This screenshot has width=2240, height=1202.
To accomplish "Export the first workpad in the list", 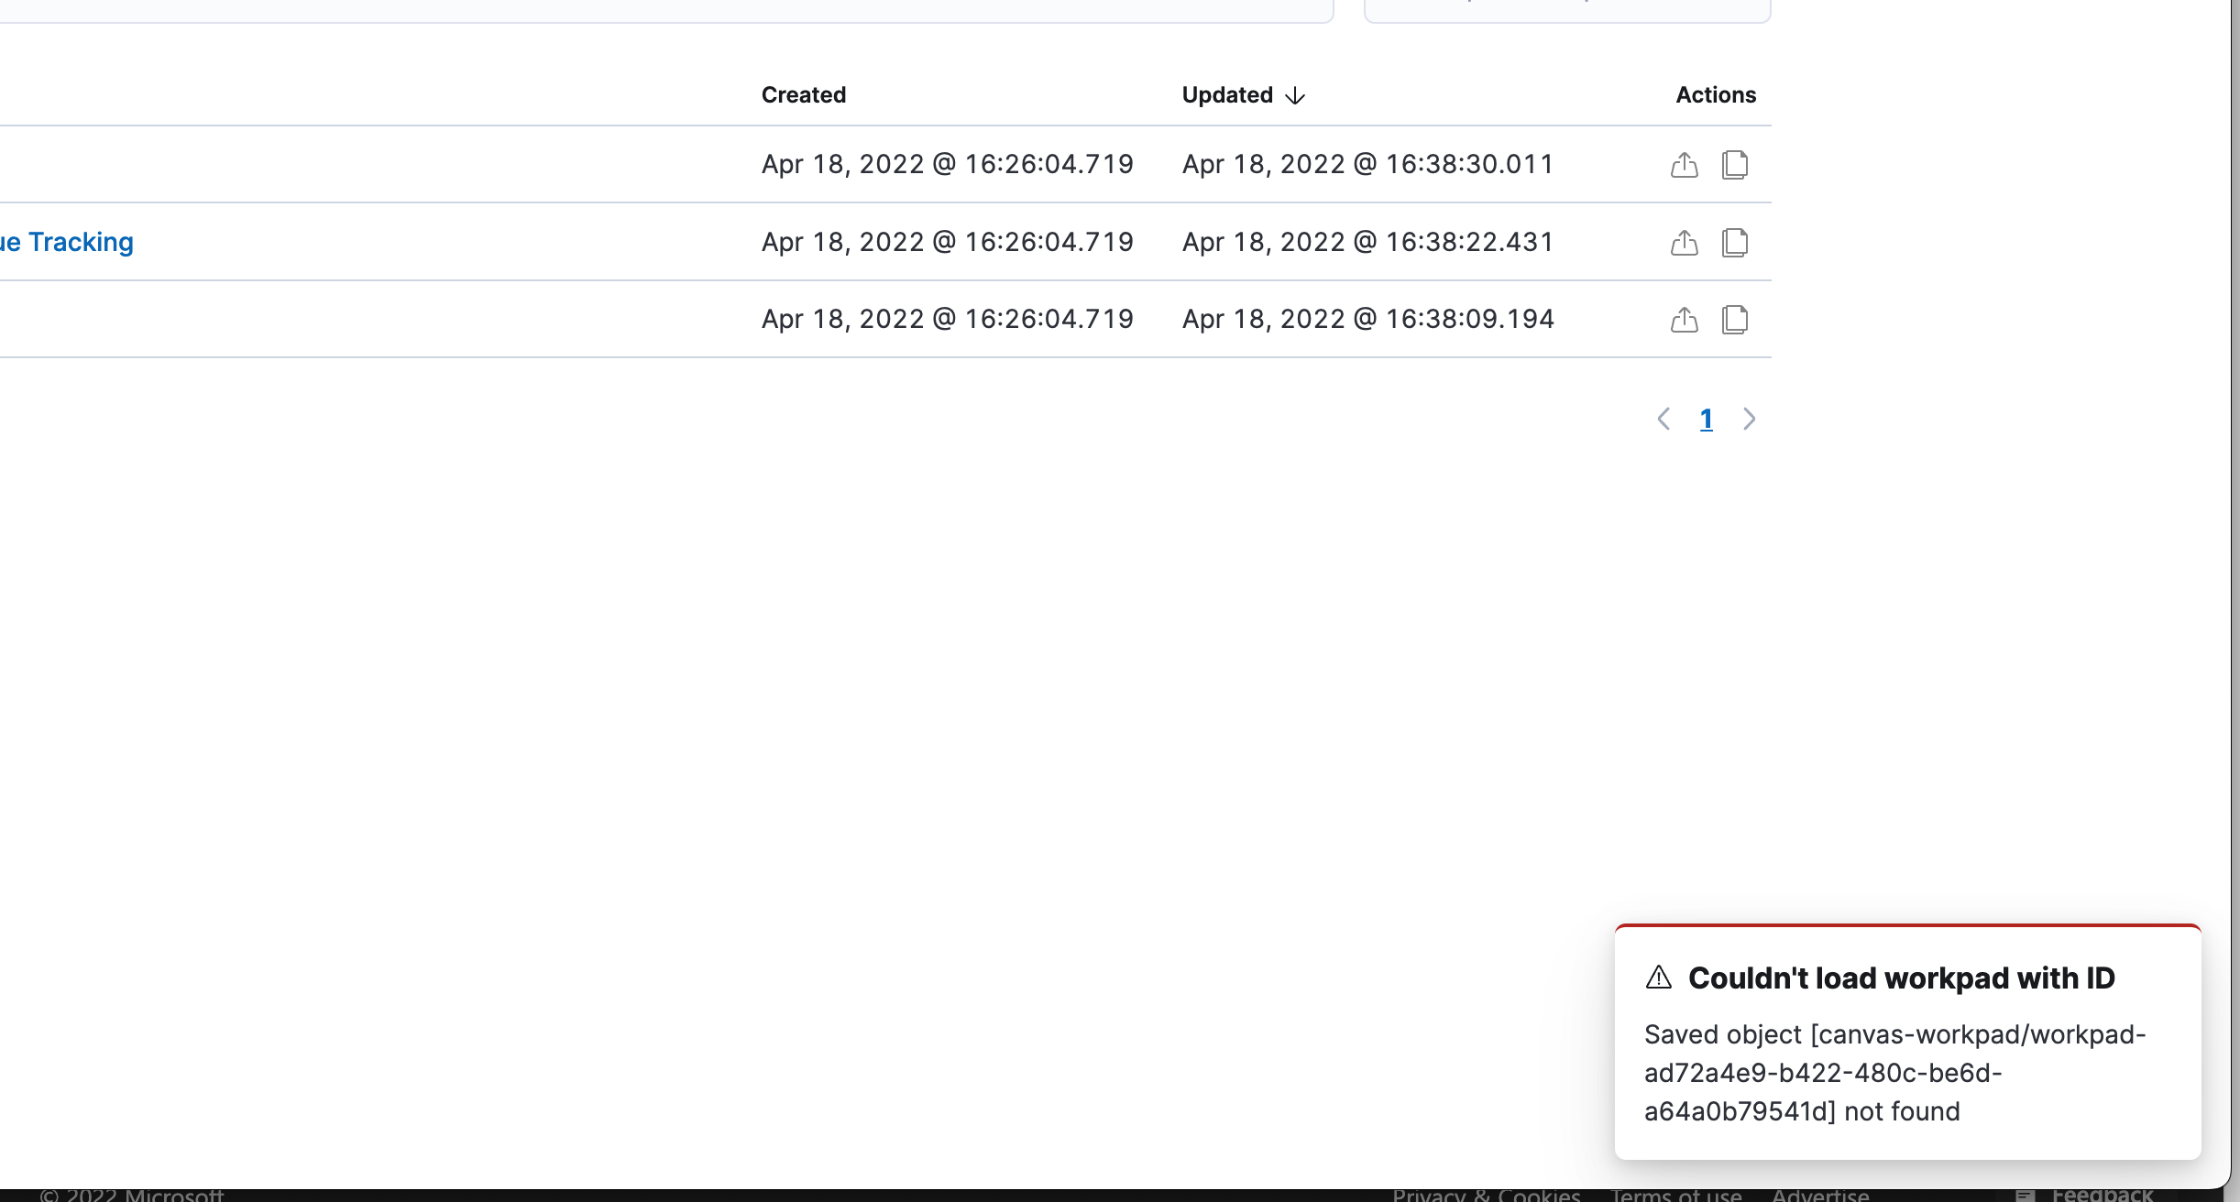I will pyautogui.click(x=1683, y=164).
